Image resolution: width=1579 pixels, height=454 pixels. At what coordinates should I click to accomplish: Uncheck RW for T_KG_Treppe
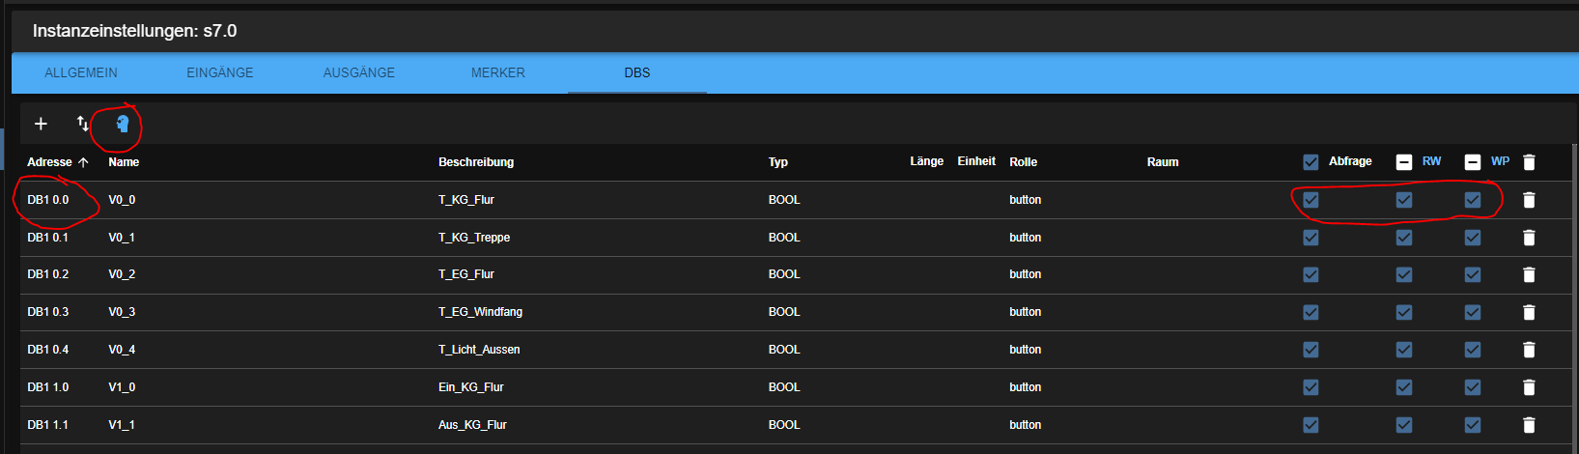coord(1404,238)
